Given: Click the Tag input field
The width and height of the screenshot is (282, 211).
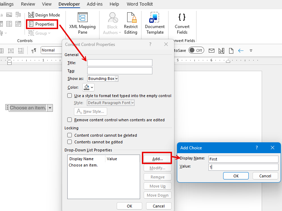Looking at the screenshot, I should pyautogui.click(x=119, y=71).
